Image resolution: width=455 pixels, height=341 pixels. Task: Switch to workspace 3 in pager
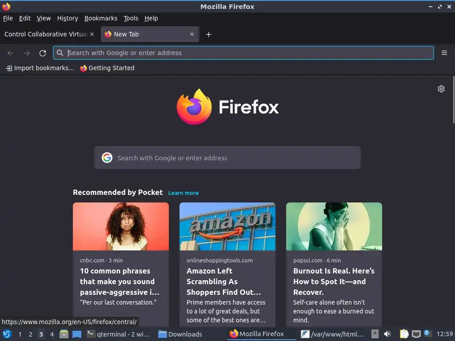[x=41, y=334]
